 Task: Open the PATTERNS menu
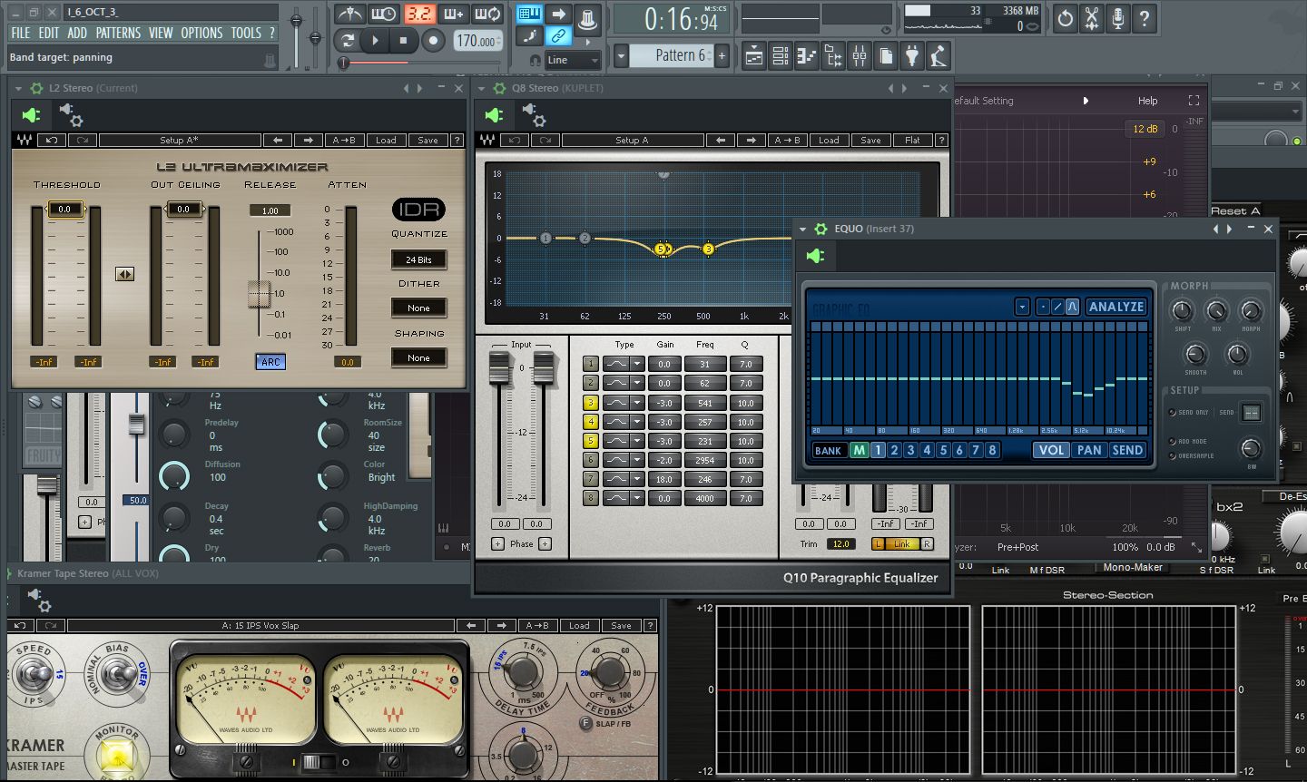click(118, 33)
